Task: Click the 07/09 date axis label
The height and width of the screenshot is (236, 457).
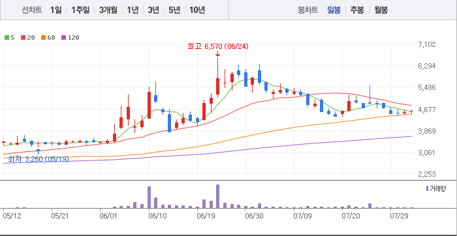Action: [302, 216]
